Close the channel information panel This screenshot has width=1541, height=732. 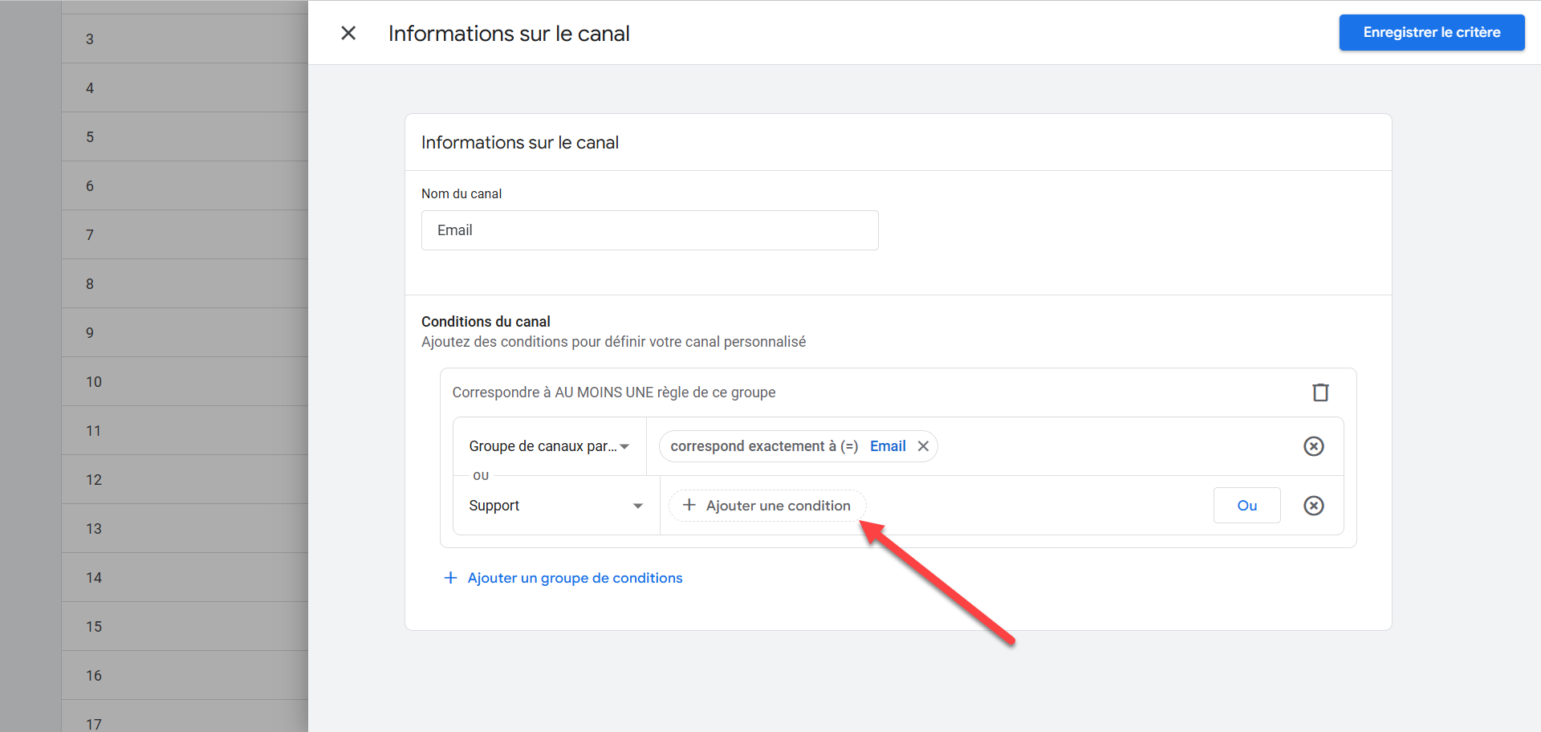pyautogui.click(x=348, y=33)
